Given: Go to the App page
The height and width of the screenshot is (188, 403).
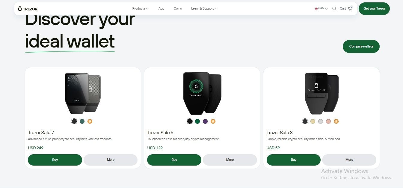Looking at the screenshot, I should pos(161,9).
